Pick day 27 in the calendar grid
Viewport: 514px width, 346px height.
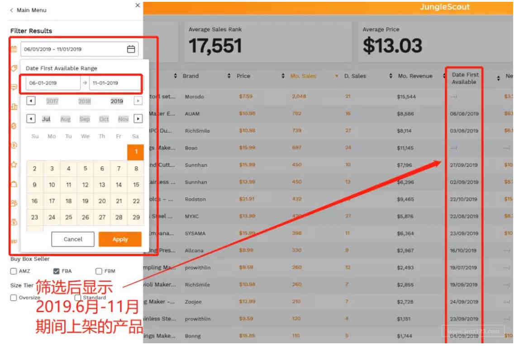point(102,217)
